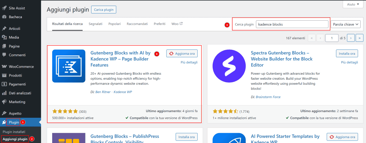Viewport: 366px width, 143px height.
Task: Open Commenti bubble icon in sidebar
Action: (4, 55)
